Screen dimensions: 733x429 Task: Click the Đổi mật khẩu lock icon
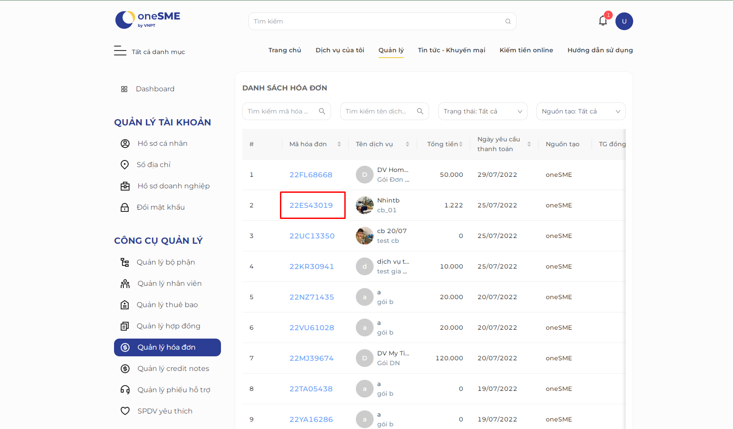click(x=125, y=207)
